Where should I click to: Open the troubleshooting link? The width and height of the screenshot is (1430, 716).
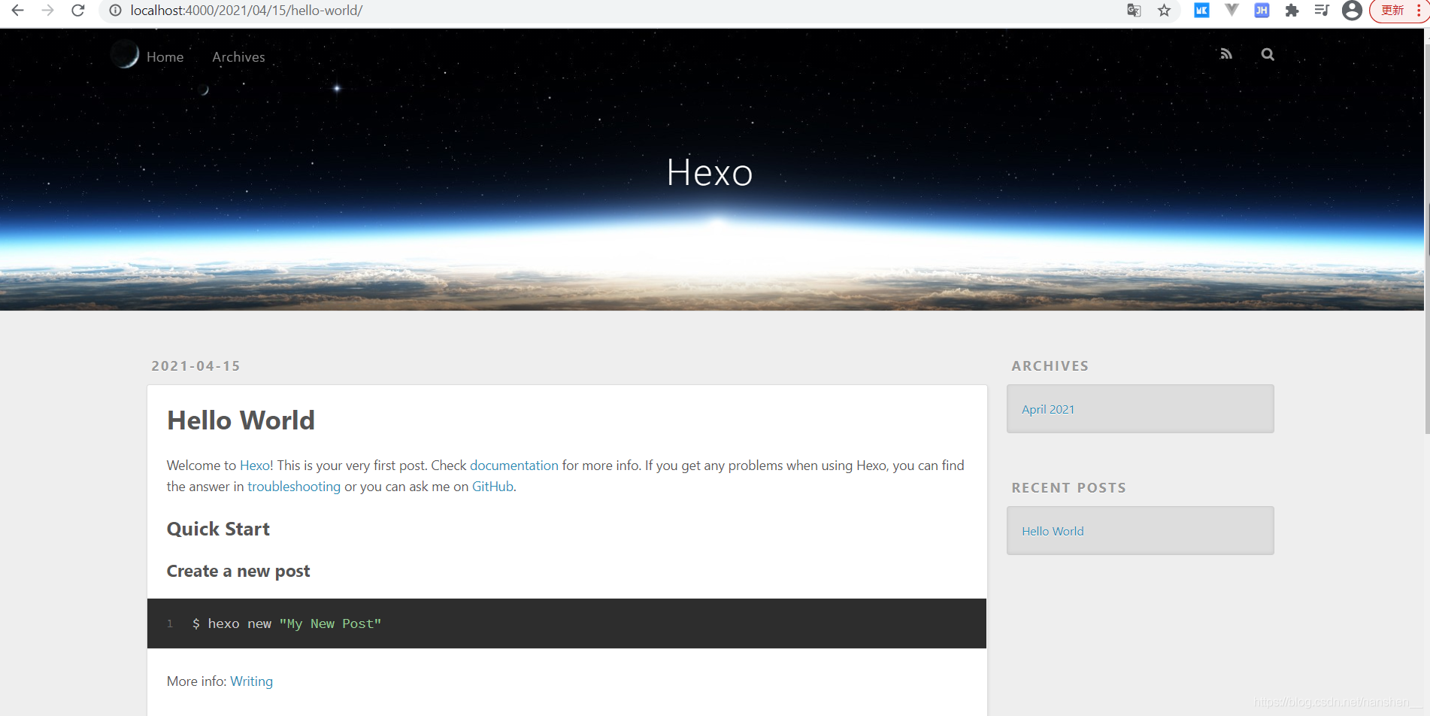tap(294, 487)
